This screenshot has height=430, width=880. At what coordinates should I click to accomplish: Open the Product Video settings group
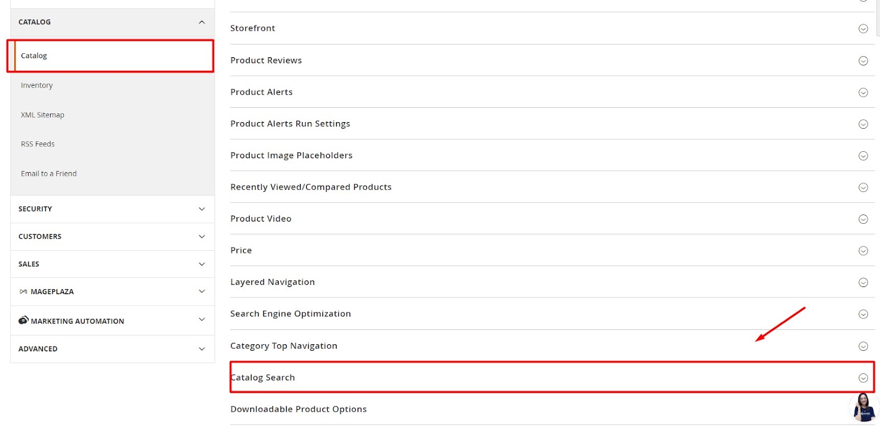(x=552, y=218)
